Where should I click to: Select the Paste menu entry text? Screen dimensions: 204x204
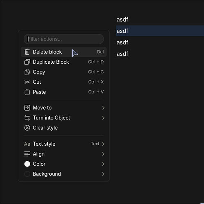(39, 92)
